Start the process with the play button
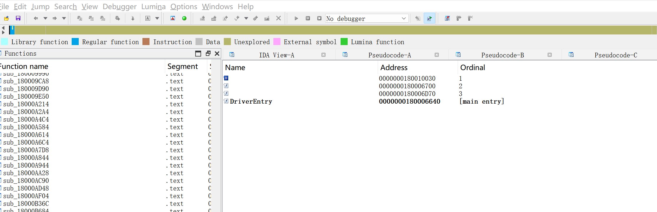Screen dimensions: 657x212 (x=296, y=18)
